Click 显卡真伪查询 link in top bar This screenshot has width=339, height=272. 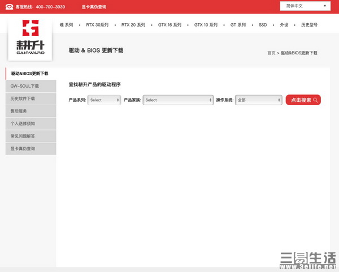coord(94,7)
